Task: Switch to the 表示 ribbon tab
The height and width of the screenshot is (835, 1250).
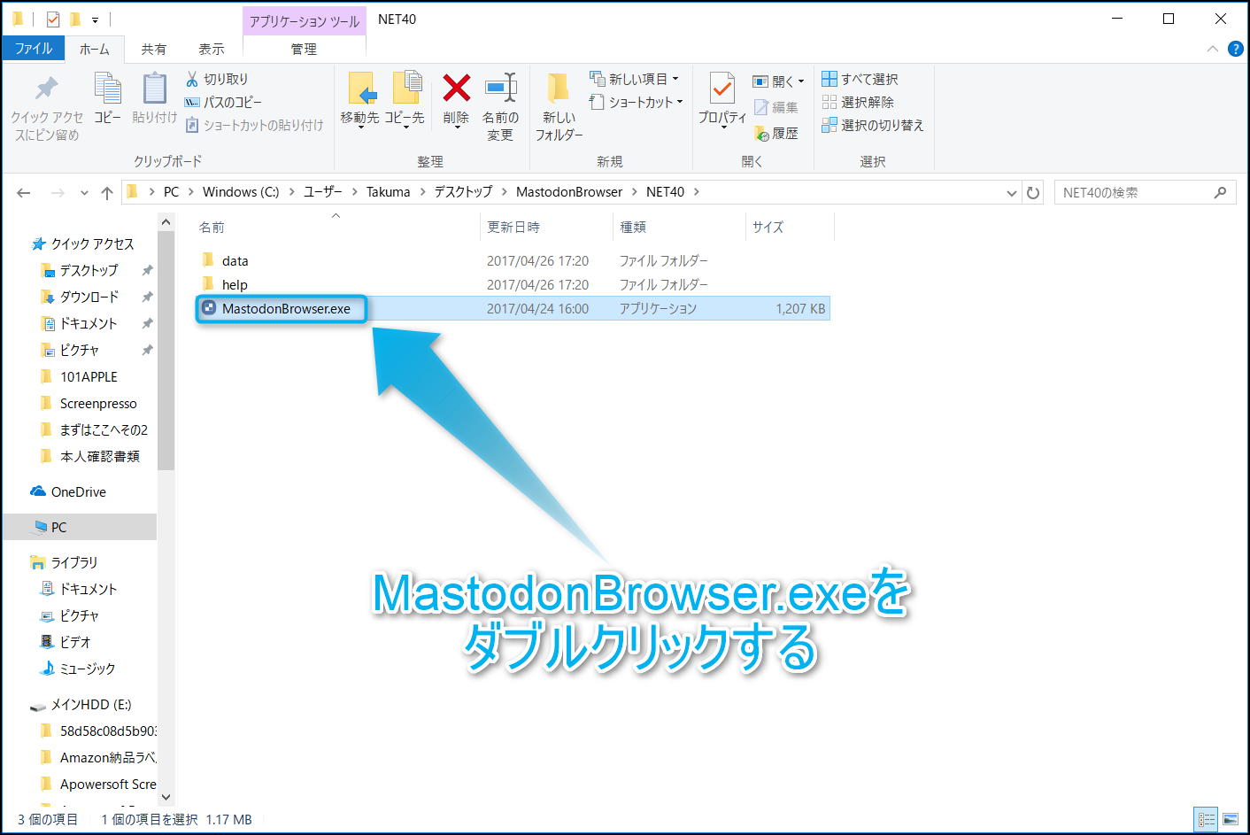Action: pos(211,49)
